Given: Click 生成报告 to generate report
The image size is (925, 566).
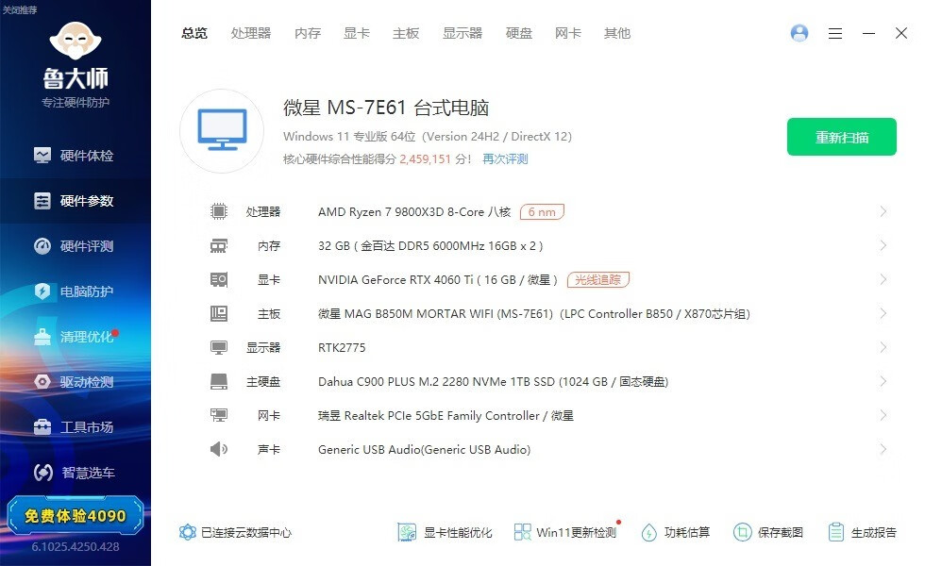Looking at the screenshot, I should 862,532.
